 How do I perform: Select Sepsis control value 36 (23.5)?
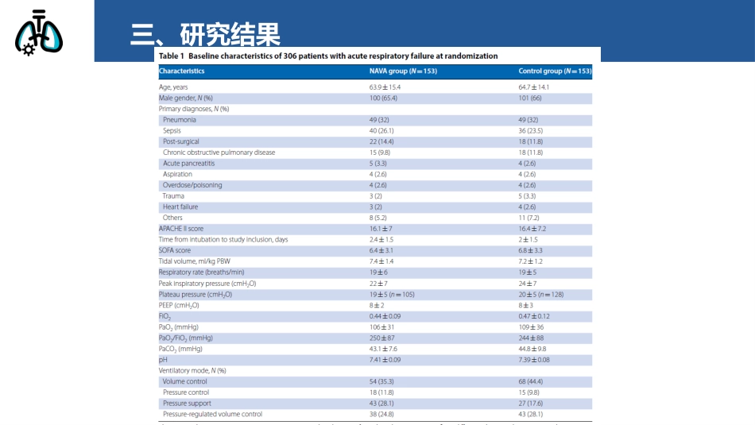point(531,130)
